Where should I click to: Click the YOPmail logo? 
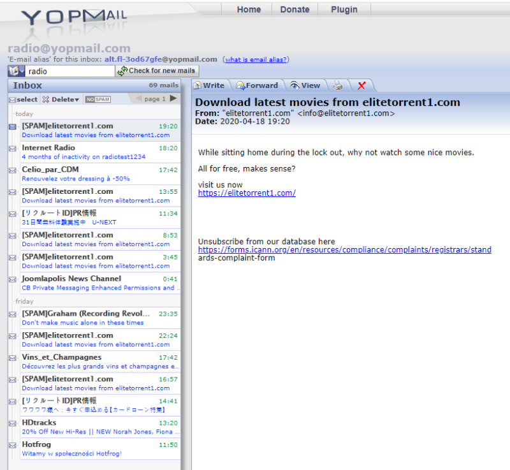[74, 17]
